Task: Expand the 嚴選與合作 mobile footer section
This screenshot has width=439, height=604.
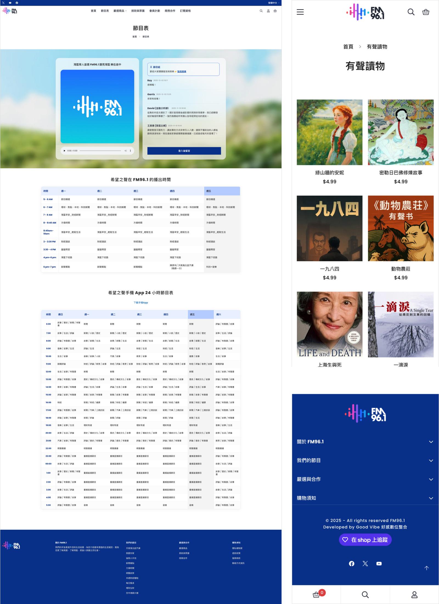Action: (365, 479)
